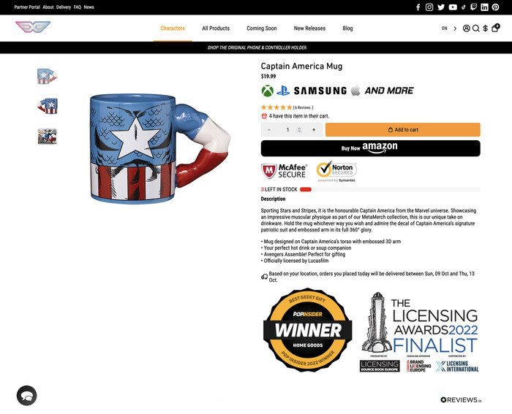512x414 pixels.
Task: Decrease quantity with the minus button
Action: click(269, 130)
